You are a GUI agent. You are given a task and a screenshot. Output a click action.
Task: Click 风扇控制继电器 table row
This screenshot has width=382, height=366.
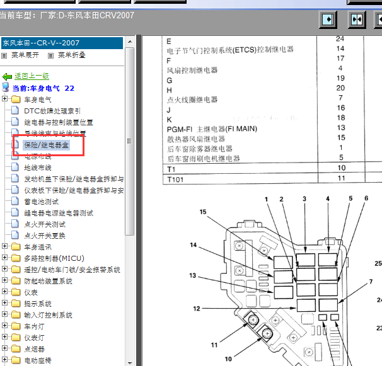[192, 71]
